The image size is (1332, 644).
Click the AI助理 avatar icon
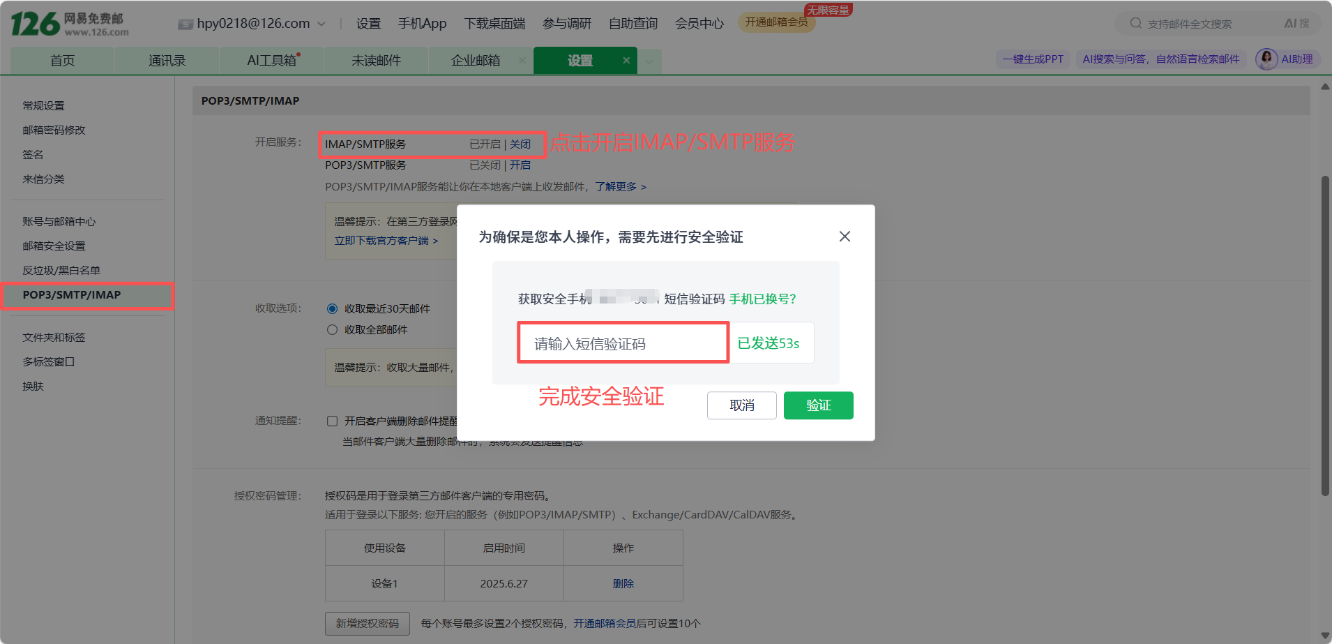[x=1266, y=59]
